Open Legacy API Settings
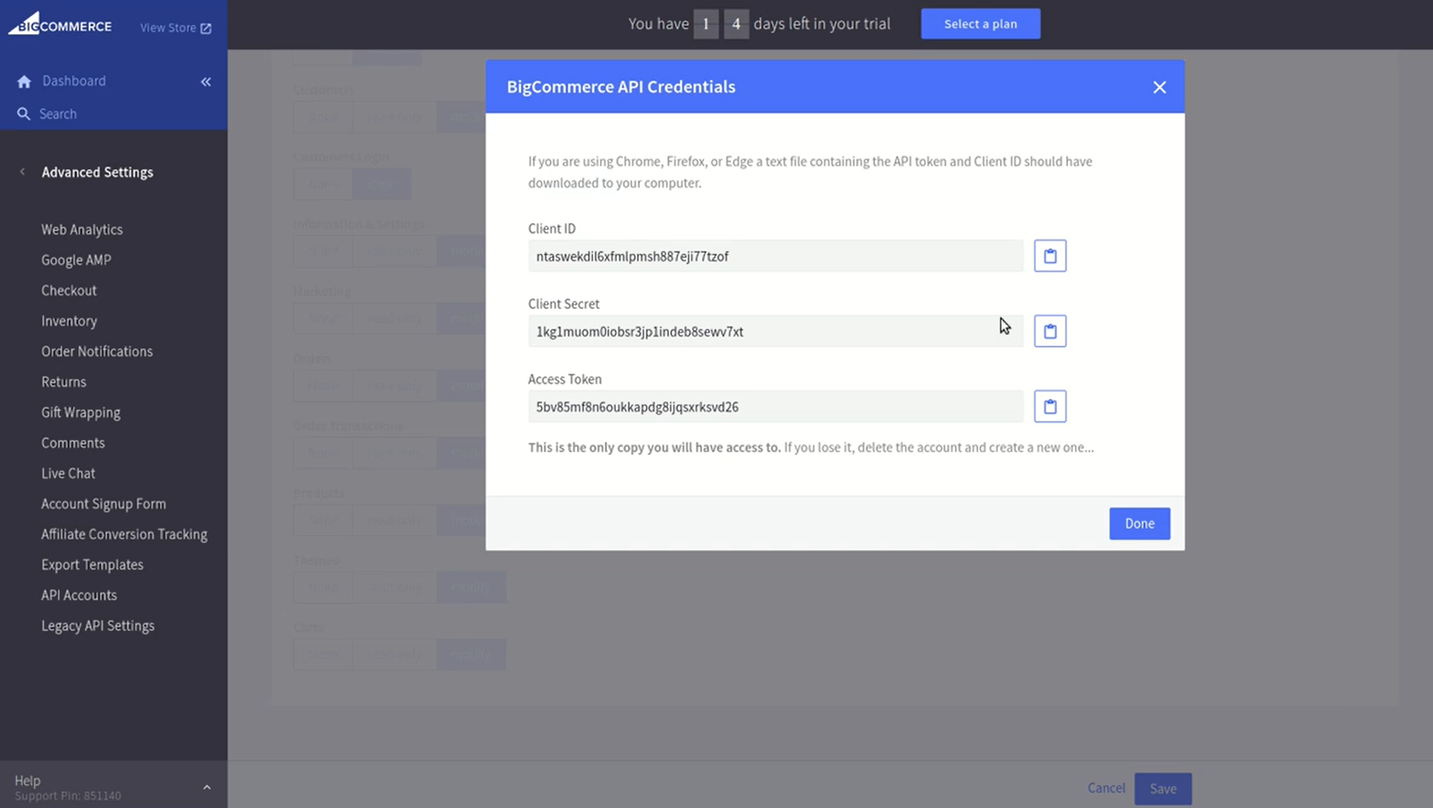 pyautogui.click(x=98, y=626)
